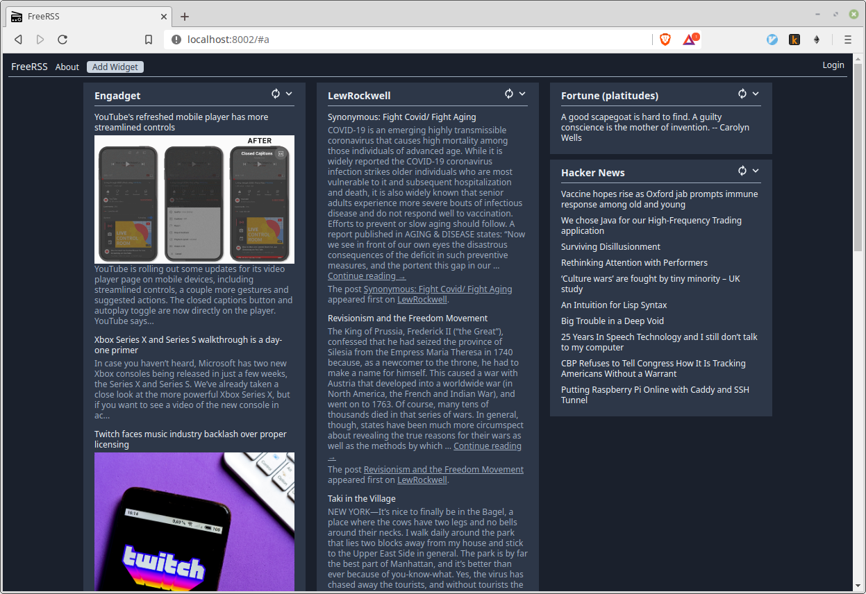Image resolution: width=866 pixels, height=594 pixels.
Task: Open the Brave Shields lion icon
Action: click(x=665, y=40)
